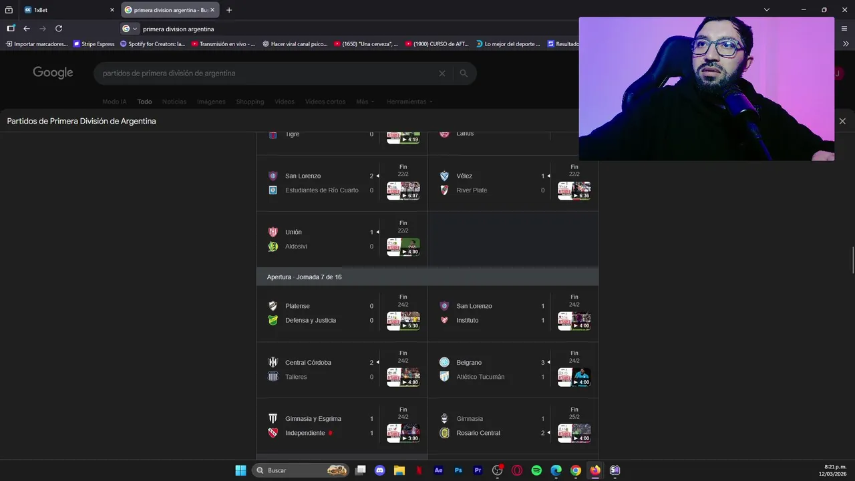Close the 1xBet tab
Viewport: 855px width, 481px height.
coord(112,10)
